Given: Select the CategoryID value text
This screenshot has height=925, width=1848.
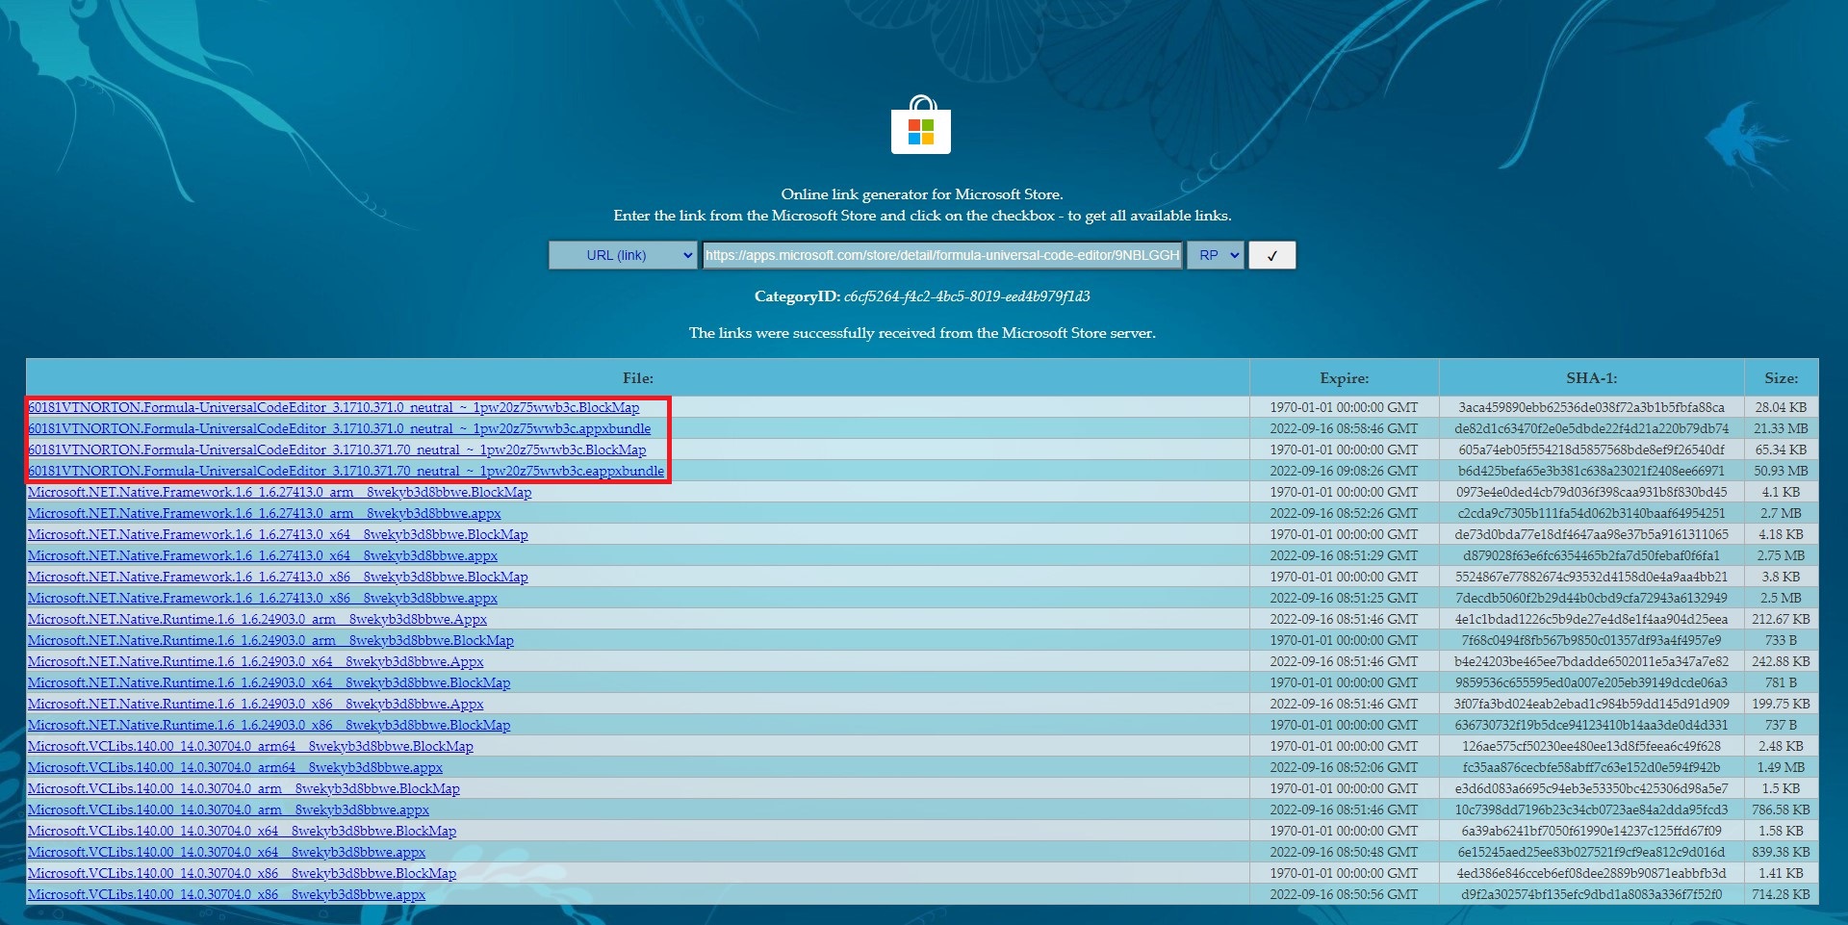Looking at the screenshot, I should (x=966, y=296).
